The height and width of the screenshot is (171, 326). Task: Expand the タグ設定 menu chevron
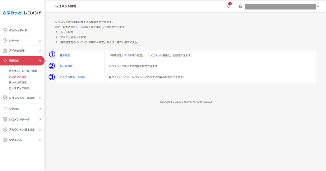click(x=40, y=109)
